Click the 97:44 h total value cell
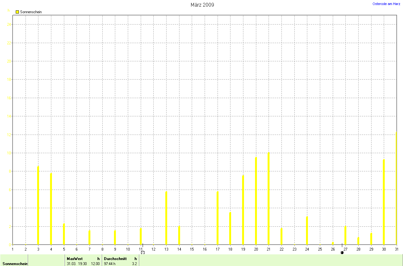 (x=110, y=264)
